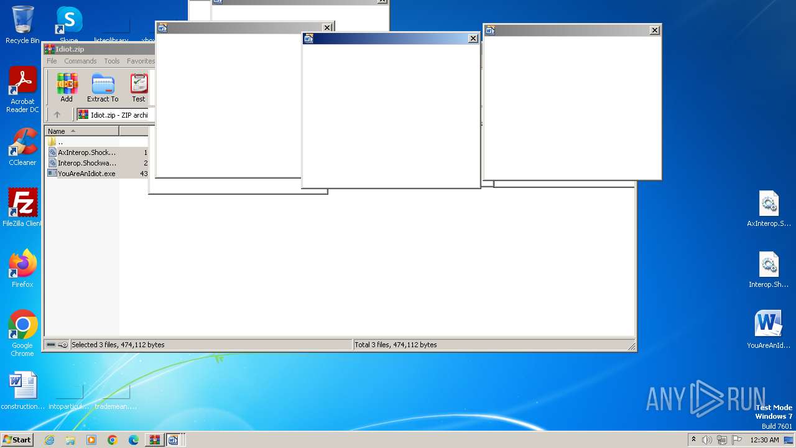
Task: Open Google Chrome desktop shortcut
Action: click(x=22, y=334)
